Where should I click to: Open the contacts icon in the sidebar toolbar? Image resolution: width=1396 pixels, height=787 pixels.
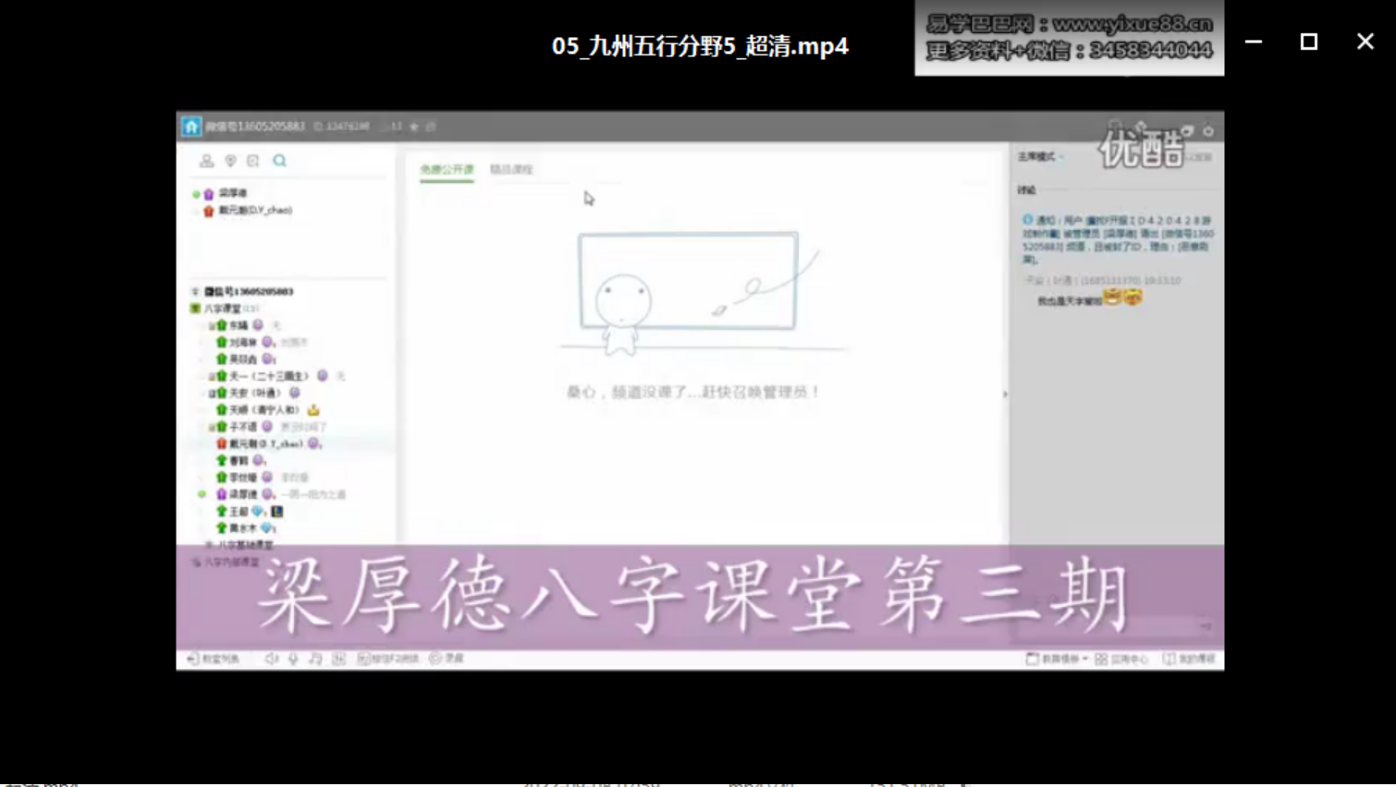(x=207, y=161)
